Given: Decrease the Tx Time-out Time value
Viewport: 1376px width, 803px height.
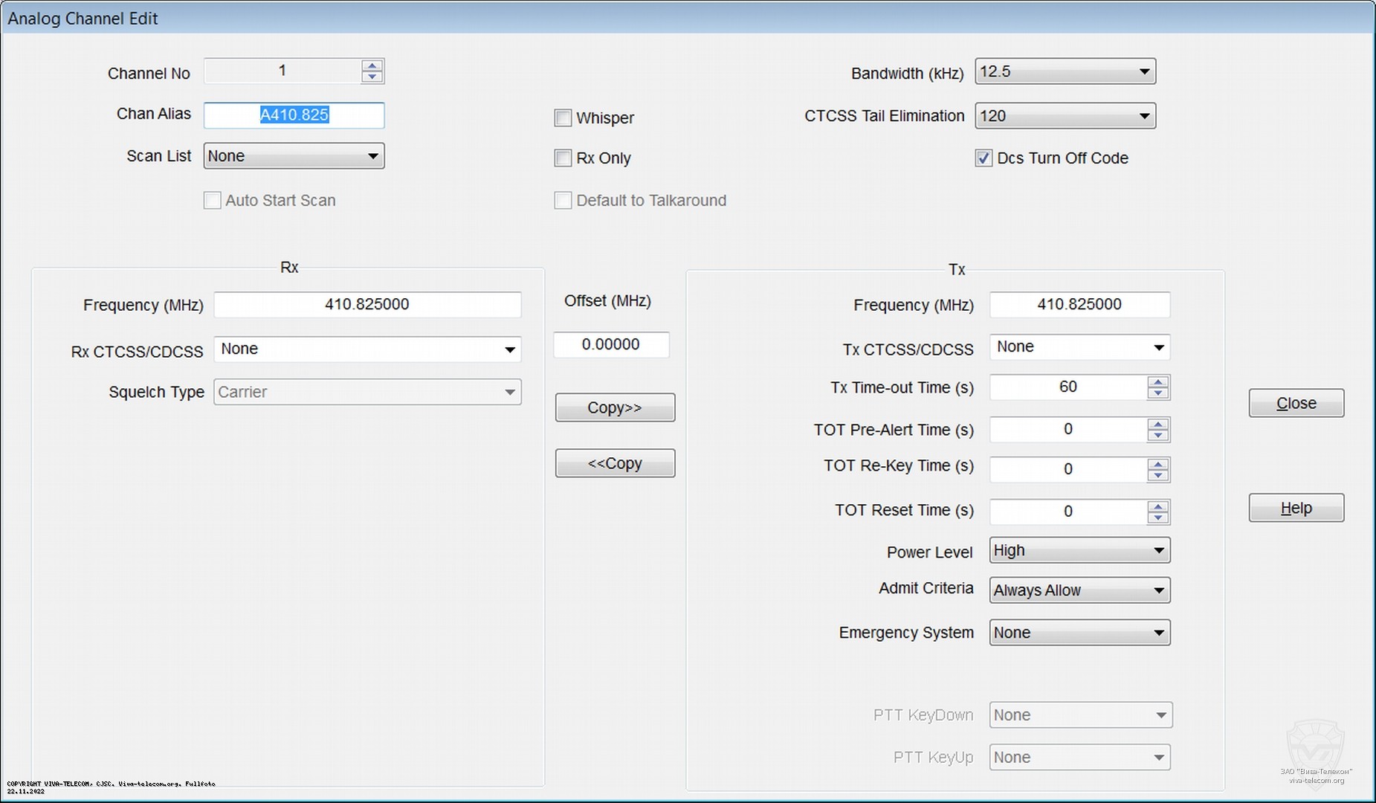Looking at the screenshot, I should 1157,393.
